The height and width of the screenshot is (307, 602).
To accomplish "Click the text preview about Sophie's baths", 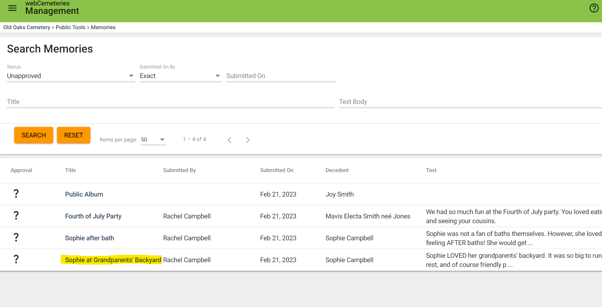I will point(514,238).
